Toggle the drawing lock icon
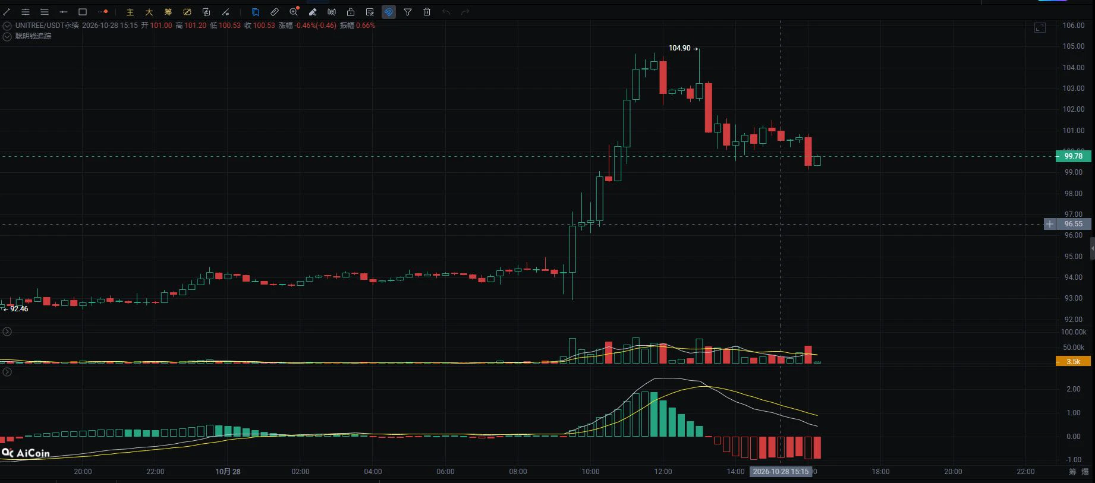Image resolution: width=1095 pixels, height=483 pixels. click(351, 12)
